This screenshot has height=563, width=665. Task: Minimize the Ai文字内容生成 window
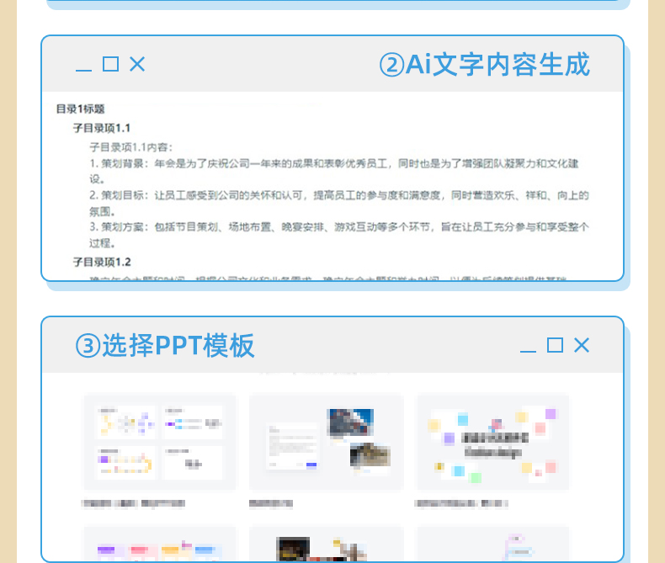coord(83,67)
